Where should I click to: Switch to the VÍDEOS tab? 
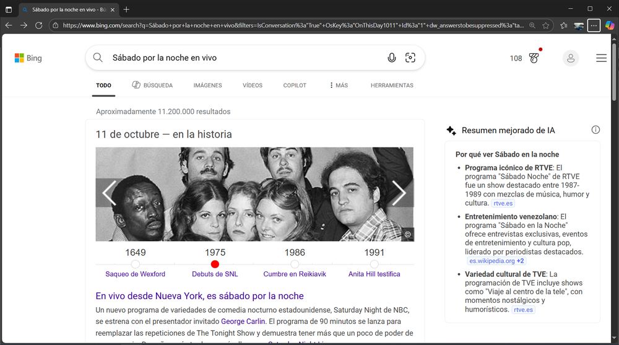(x=253, y=85)
